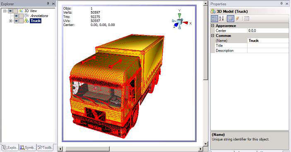Click the XYZ axis orientation gizmo
The height and width of the screenshot is (152, 291).
[x=180, y=21]
